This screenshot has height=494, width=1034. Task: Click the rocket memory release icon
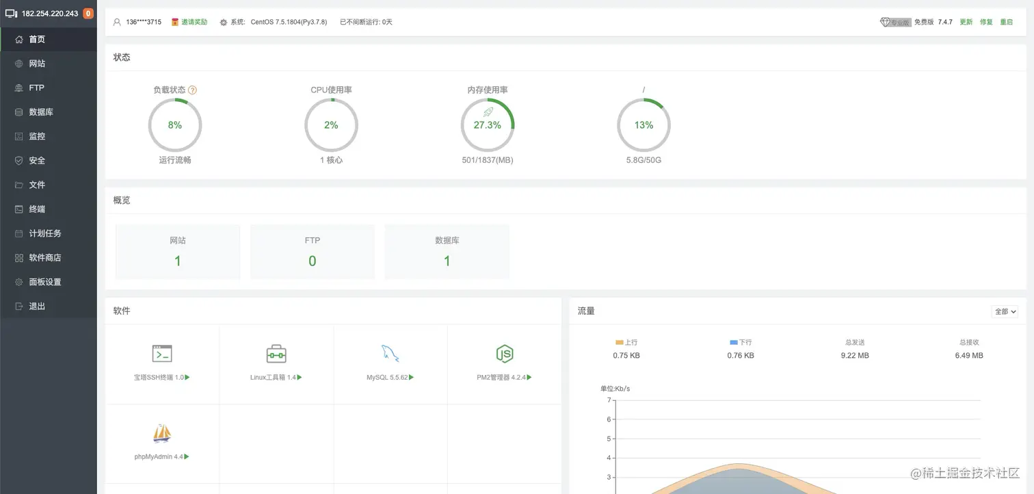coord(488,112)
